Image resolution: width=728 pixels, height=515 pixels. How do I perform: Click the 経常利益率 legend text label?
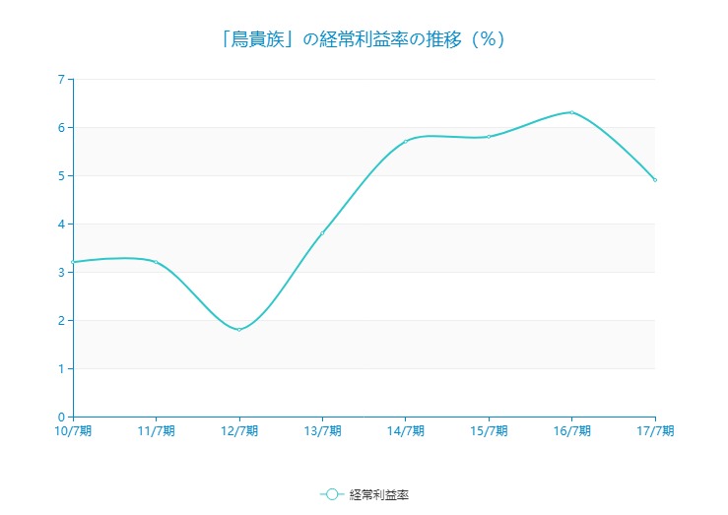378,494
